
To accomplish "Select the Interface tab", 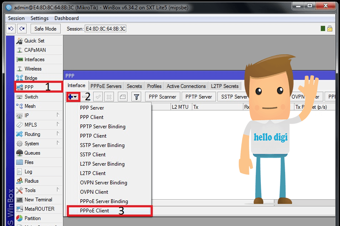I will pyautogui.click(x=76, y=85).
